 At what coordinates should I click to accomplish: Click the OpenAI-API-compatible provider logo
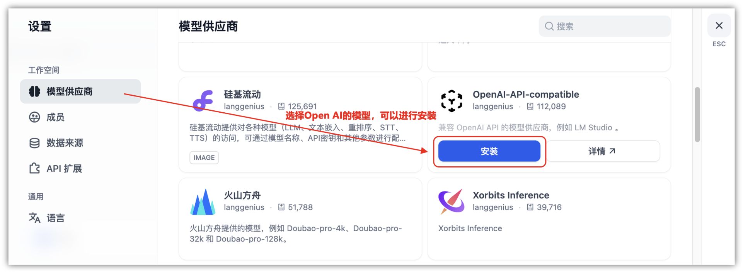point(452,101)
